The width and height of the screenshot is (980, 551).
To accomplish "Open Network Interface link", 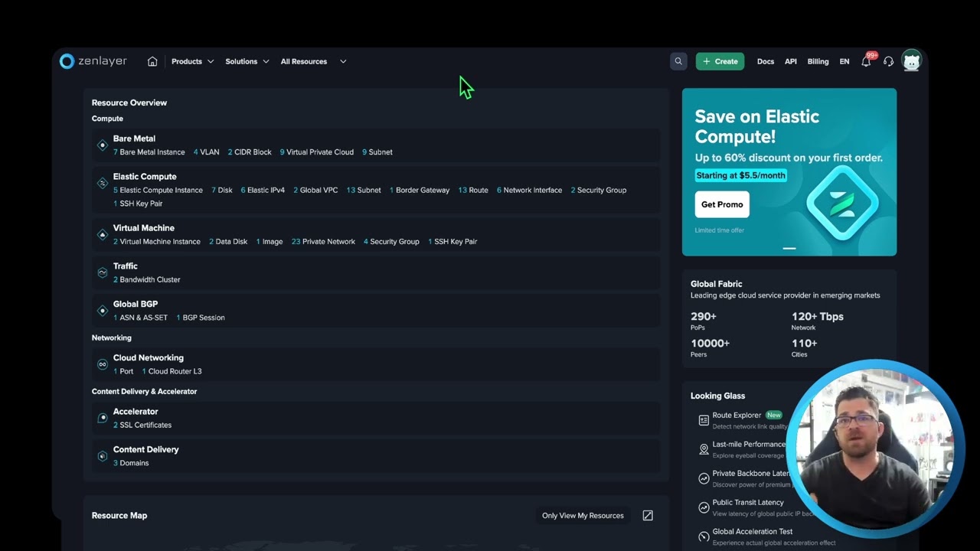I will click(529, 191).
